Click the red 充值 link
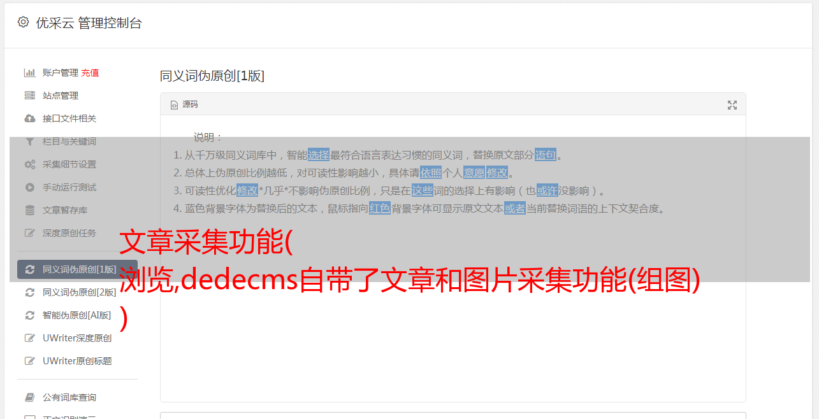819x419 pixels. 90,73
